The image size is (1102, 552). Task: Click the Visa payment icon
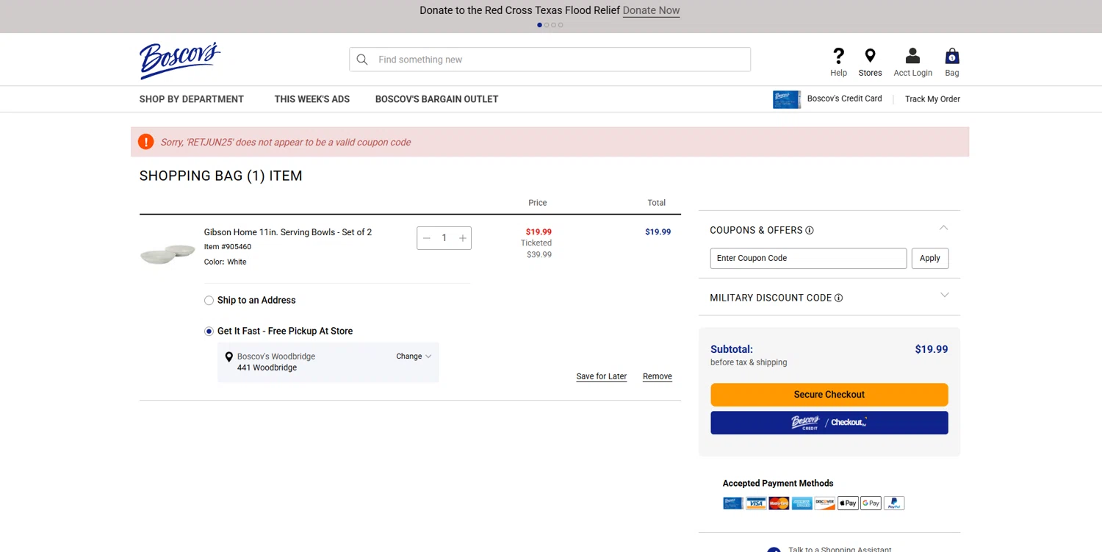pyautogui.click(x=756, y=503)
